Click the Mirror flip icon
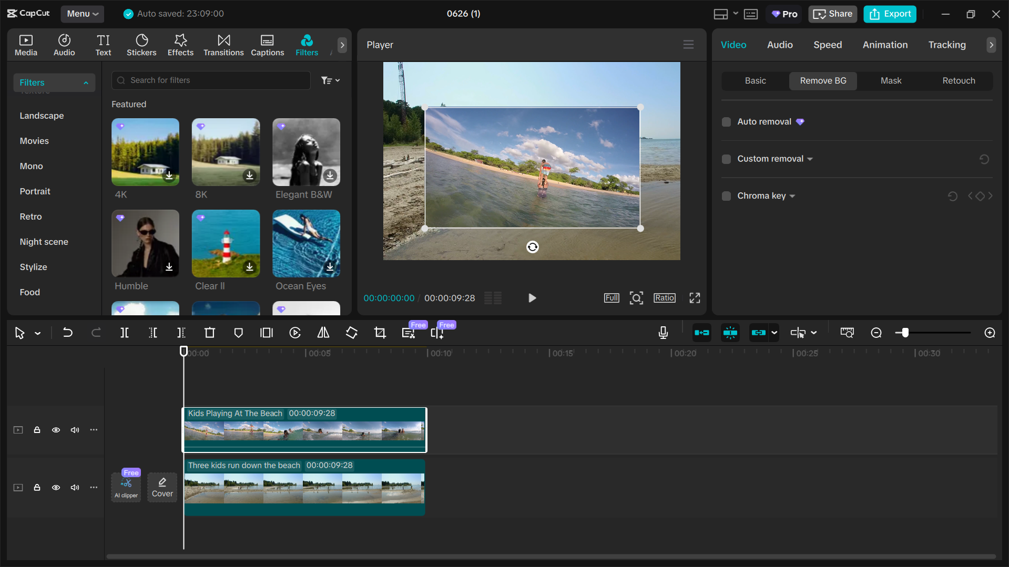 323,332
